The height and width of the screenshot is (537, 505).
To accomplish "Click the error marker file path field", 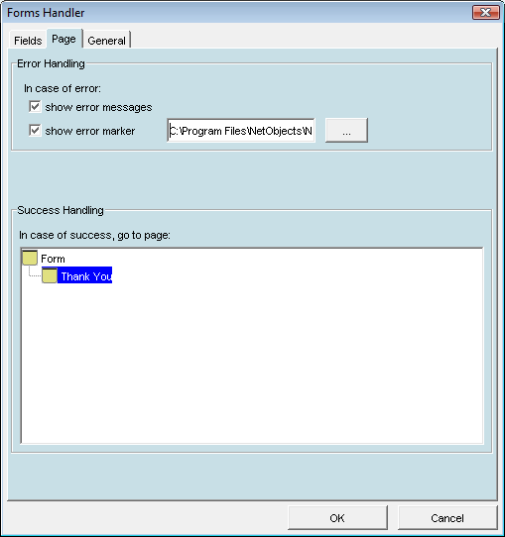I will click(241, 131).
